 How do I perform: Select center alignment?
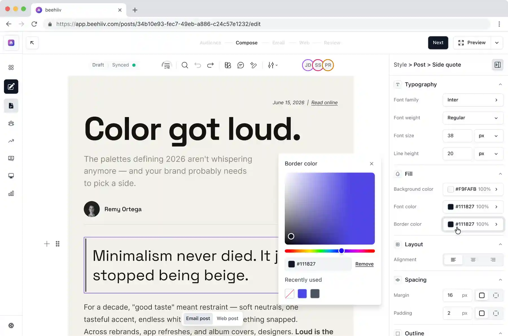473,260
